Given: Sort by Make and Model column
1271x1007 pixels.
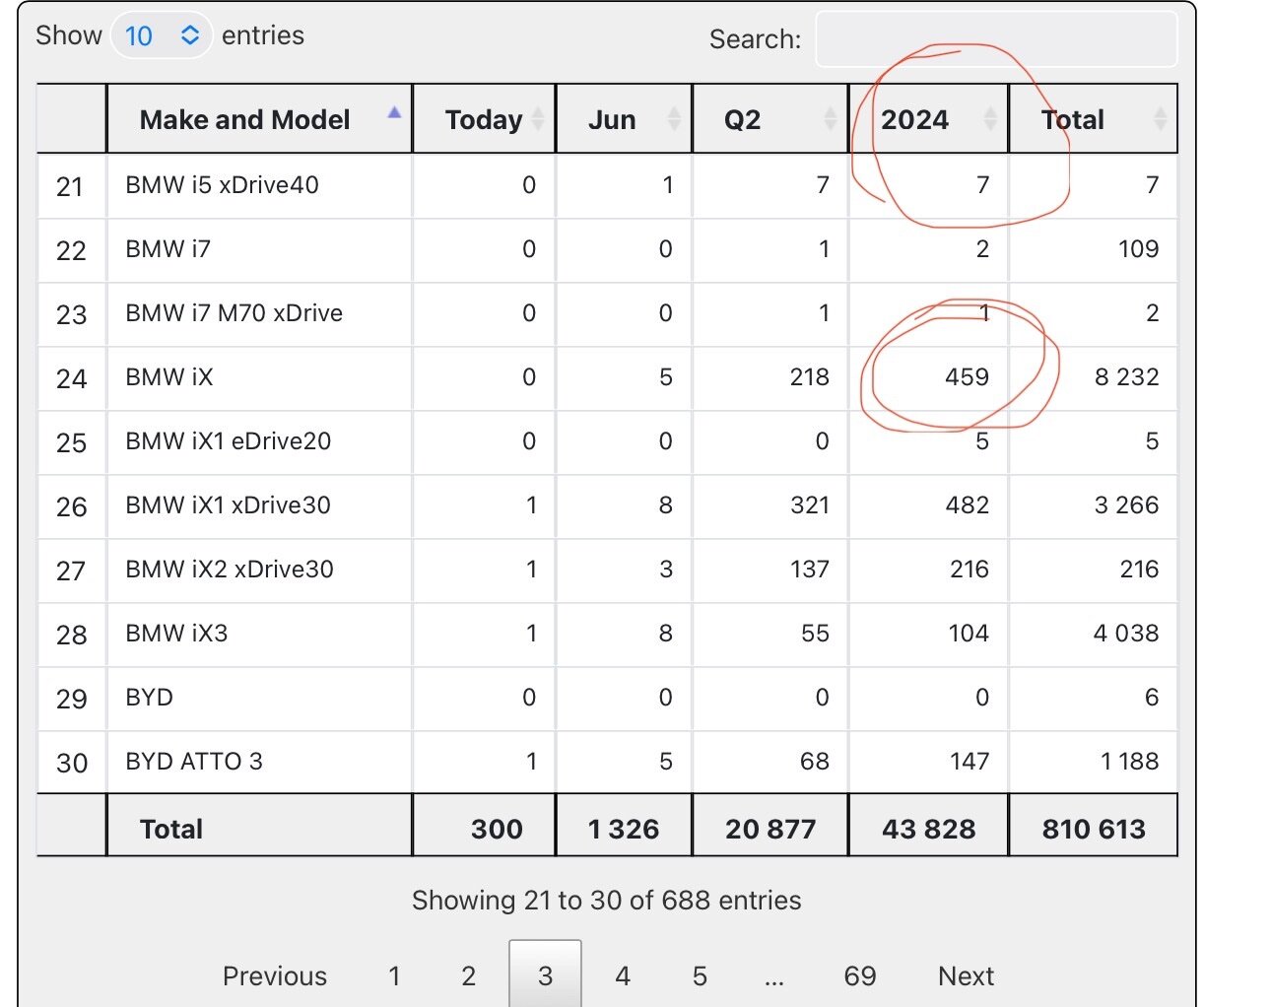Looking at the screenshot, I should coord(259,119).
